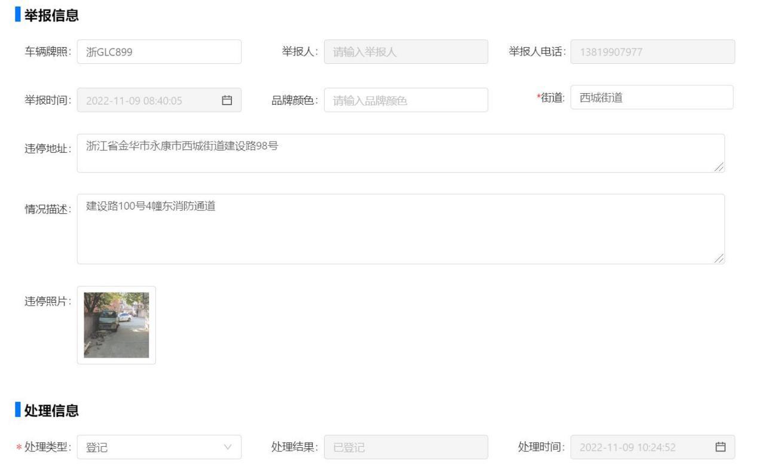Image resolution: width=758 pixels, height=476 pixels.
Task: Click the 违停照片 label text
Action: point(47,301)
